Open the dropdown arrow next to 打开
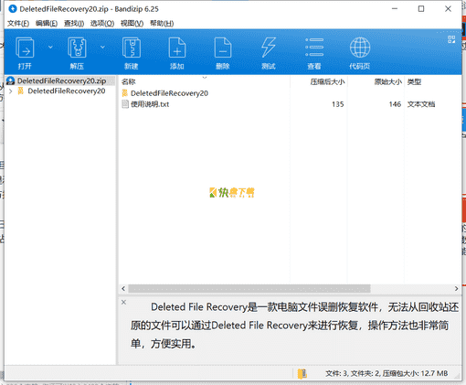 click(x=50, y=47)
